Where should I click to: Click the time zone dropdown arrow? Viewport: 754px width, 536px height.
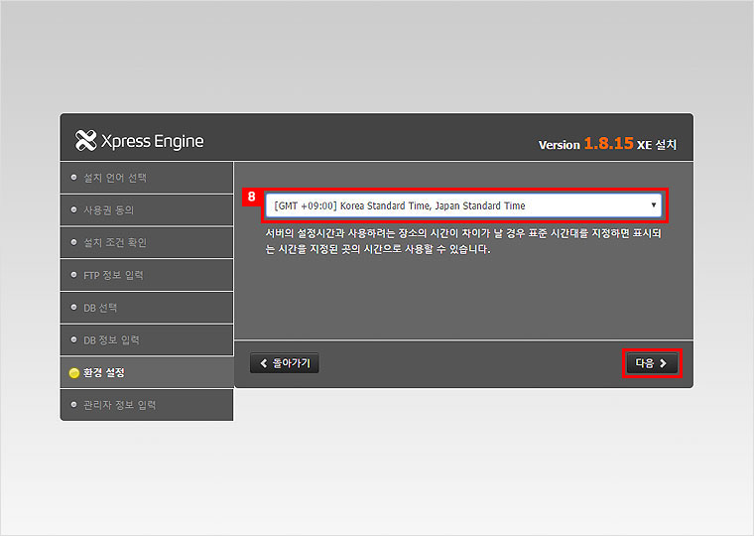pyautogui.click(x=653, y=205)
